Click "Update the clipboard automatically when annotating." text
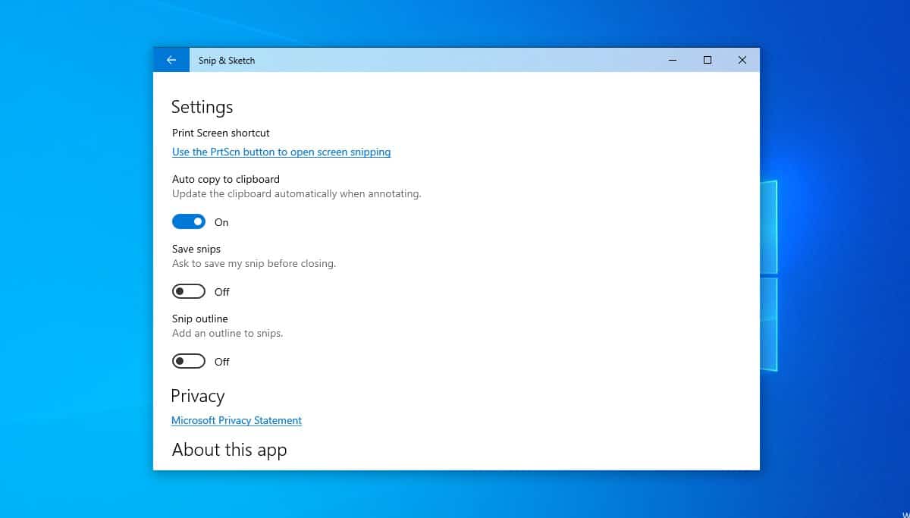Image resolution: width=910 pixels, height=518 pixels. pos(297,193)
